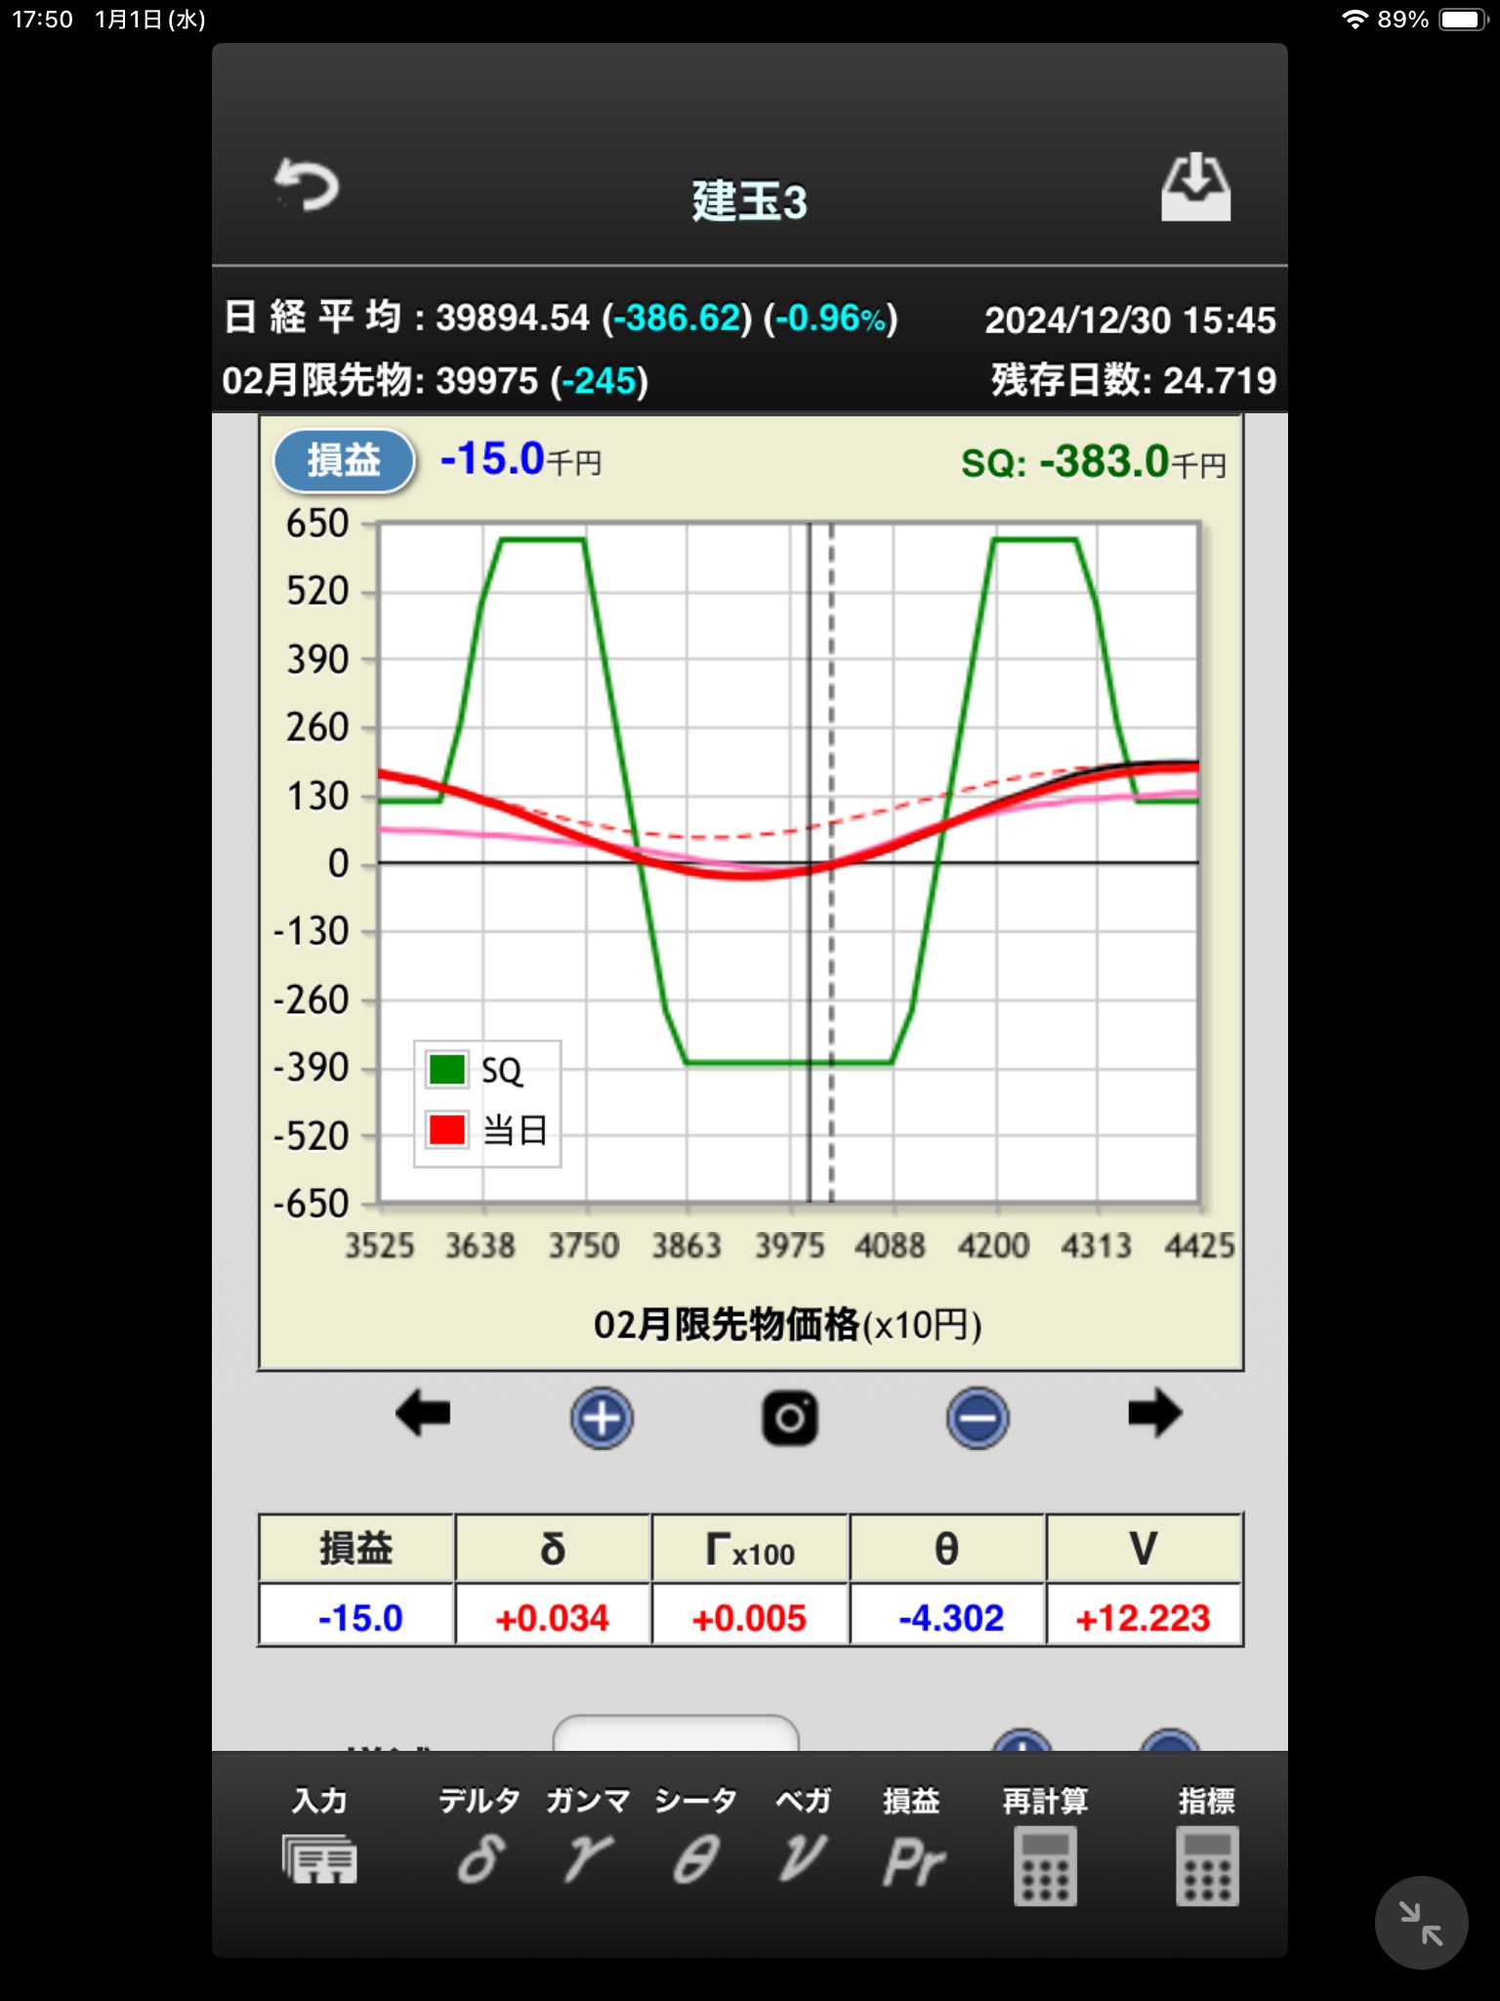Viewport: 1500px width, 2001px height.
Task: Shift chart left with the left arrow
Action: (423, 1414)
